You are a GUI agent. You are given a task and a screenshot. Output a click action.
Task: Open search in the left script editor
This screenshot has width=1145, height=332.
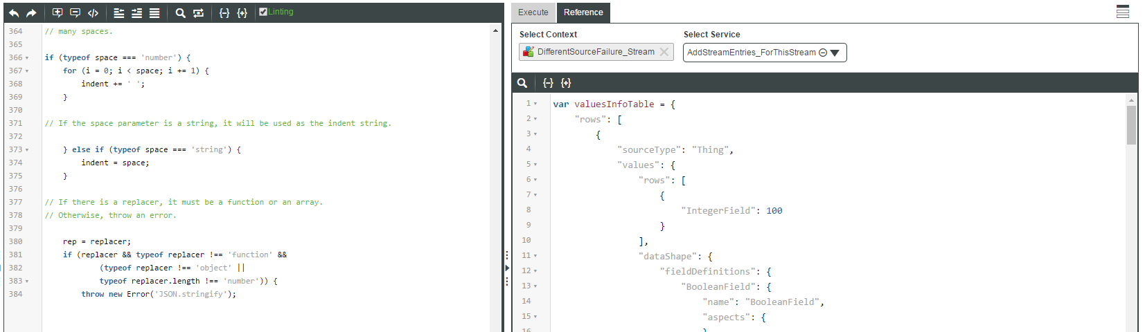pos(180,12)
